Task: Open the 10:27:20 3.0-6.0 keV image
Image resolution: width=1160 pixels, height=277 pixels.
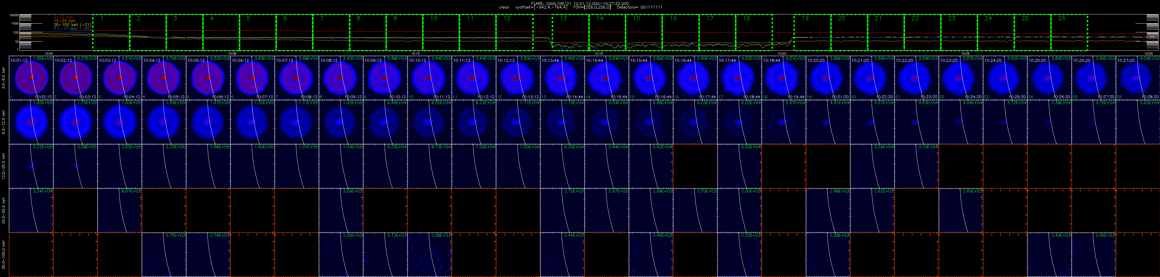Action: click(x=1138, y=78)
